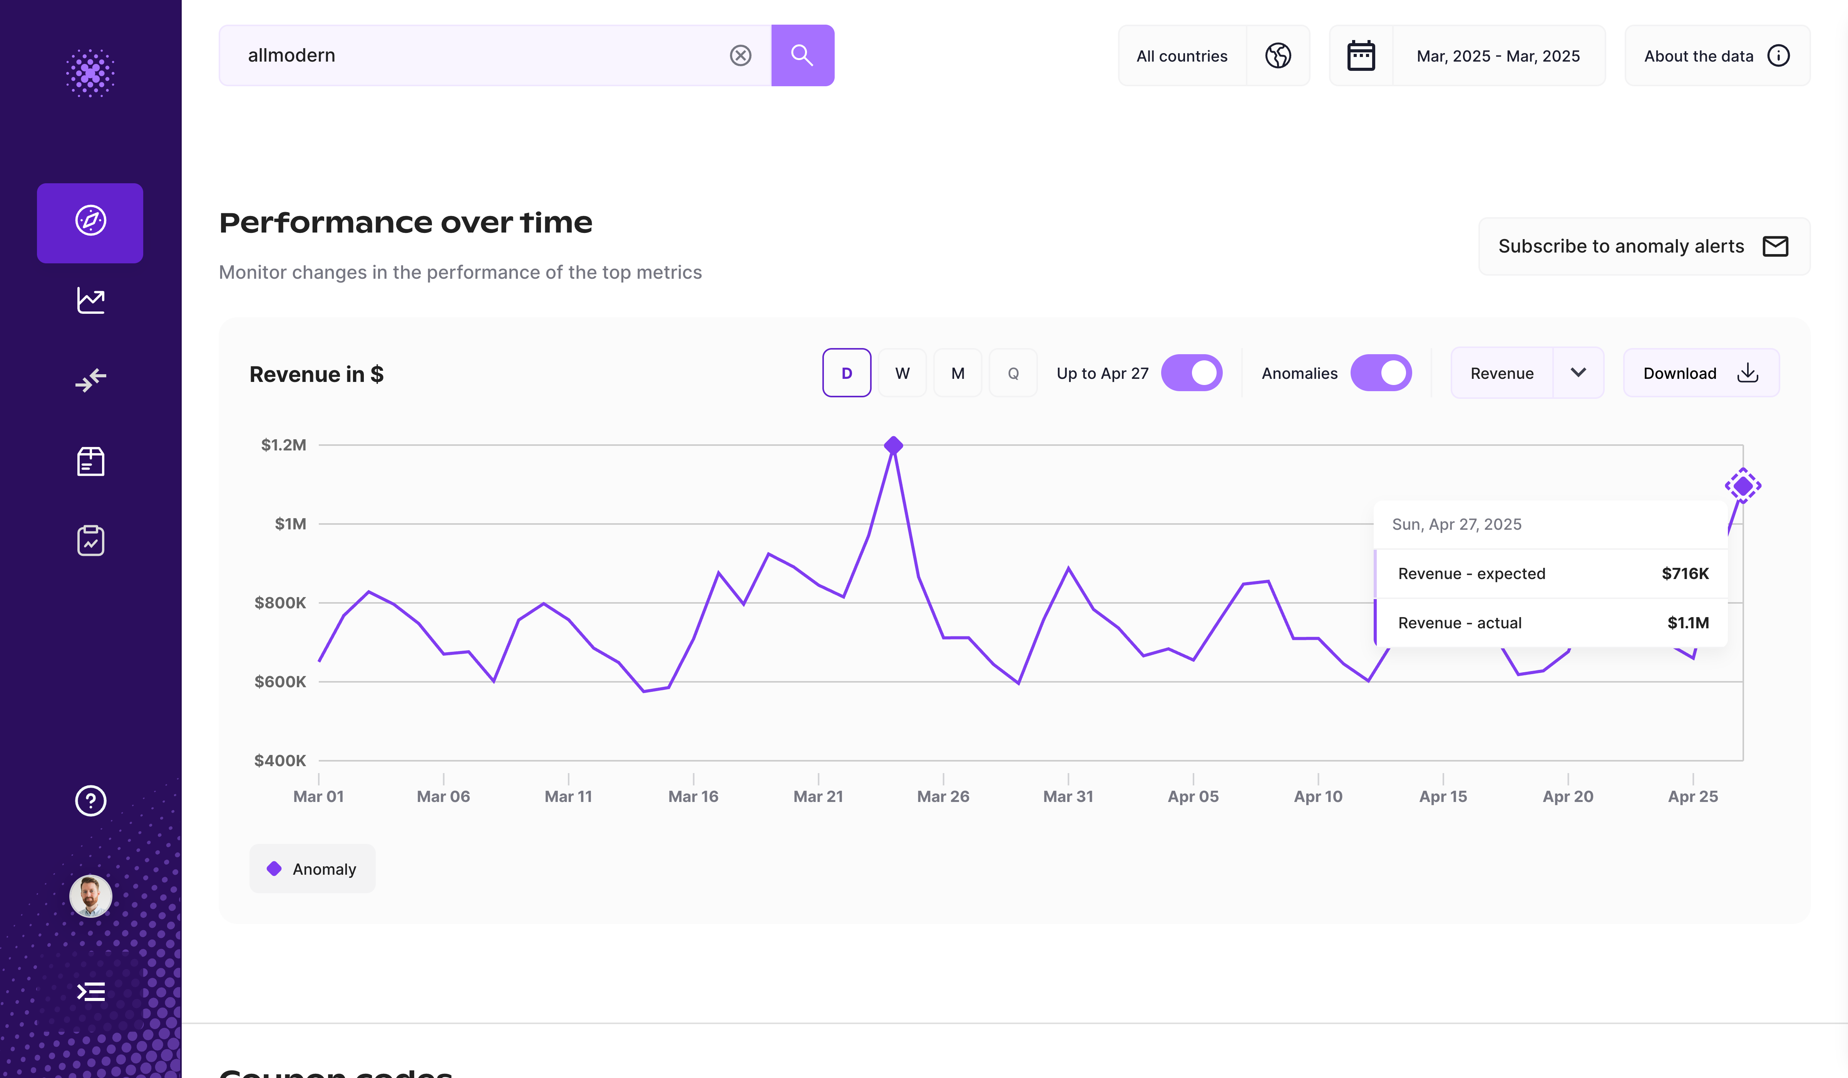Click the dashed anomaly marker at Apr 27

[1743, 485]
